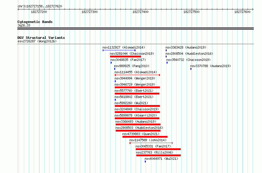Click the blue marker under esv989925

[115, 69]
